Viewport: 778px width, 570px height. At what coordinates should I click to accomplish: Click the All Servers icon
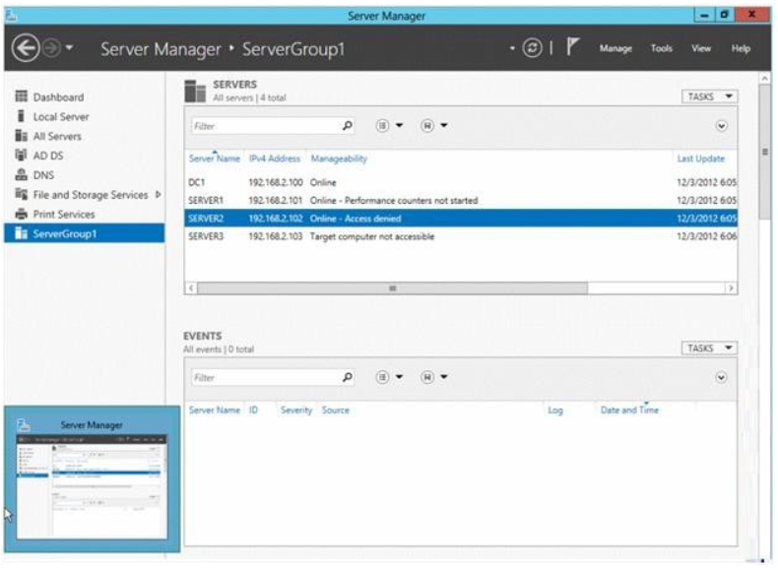[x=21, y=136]
